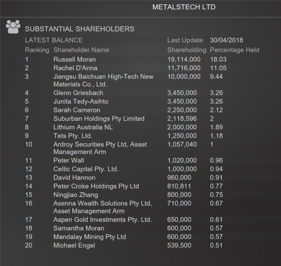Select shareholder Junita Tedy-Asihto
The height and width of the screenshot is (266, 281).
(x=81, y=101)
